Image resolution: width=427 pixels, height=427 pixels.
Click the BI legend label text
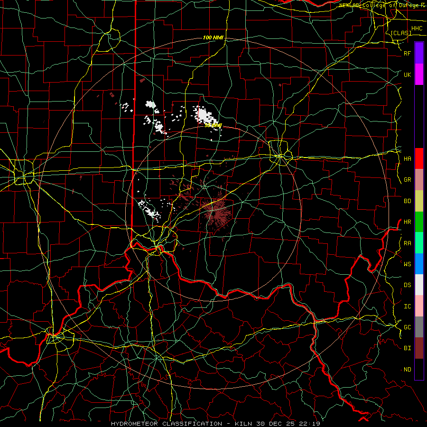pyautogui.click(x=407, y=348)
